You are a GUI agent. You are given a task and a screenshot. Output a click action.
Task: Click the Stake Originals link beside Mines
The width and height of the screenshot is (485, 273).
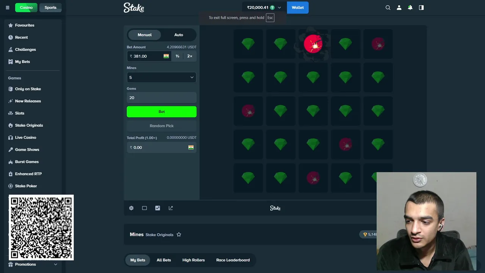[160, 235]
